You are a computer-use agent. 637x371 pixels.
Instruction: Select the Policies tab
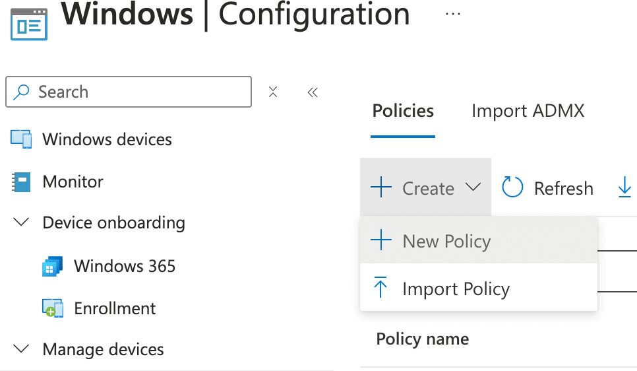(403, 111)
